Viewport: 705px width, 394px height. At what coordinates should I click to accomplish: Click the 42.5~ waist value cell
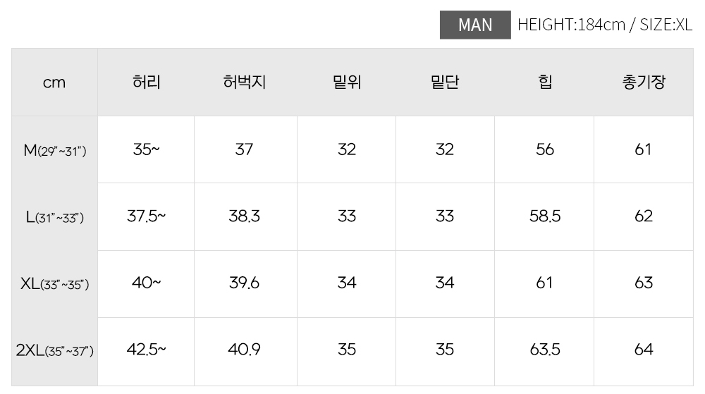[146, 350]
